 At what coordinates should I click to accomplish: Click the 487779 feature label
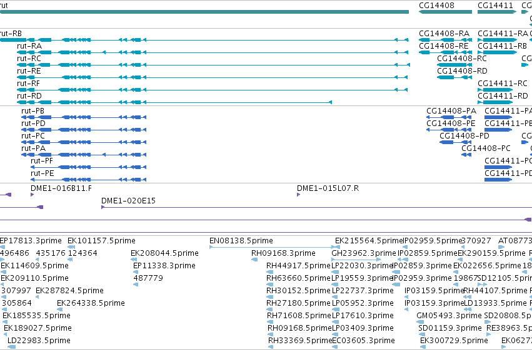[x=148, y=278]
